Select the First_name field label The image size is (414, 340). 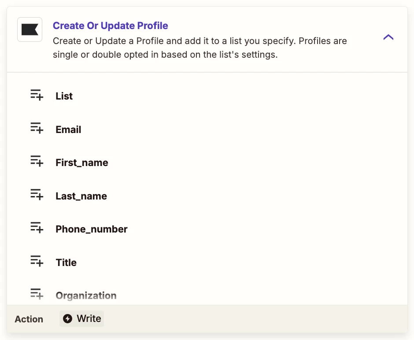point(82,163)
